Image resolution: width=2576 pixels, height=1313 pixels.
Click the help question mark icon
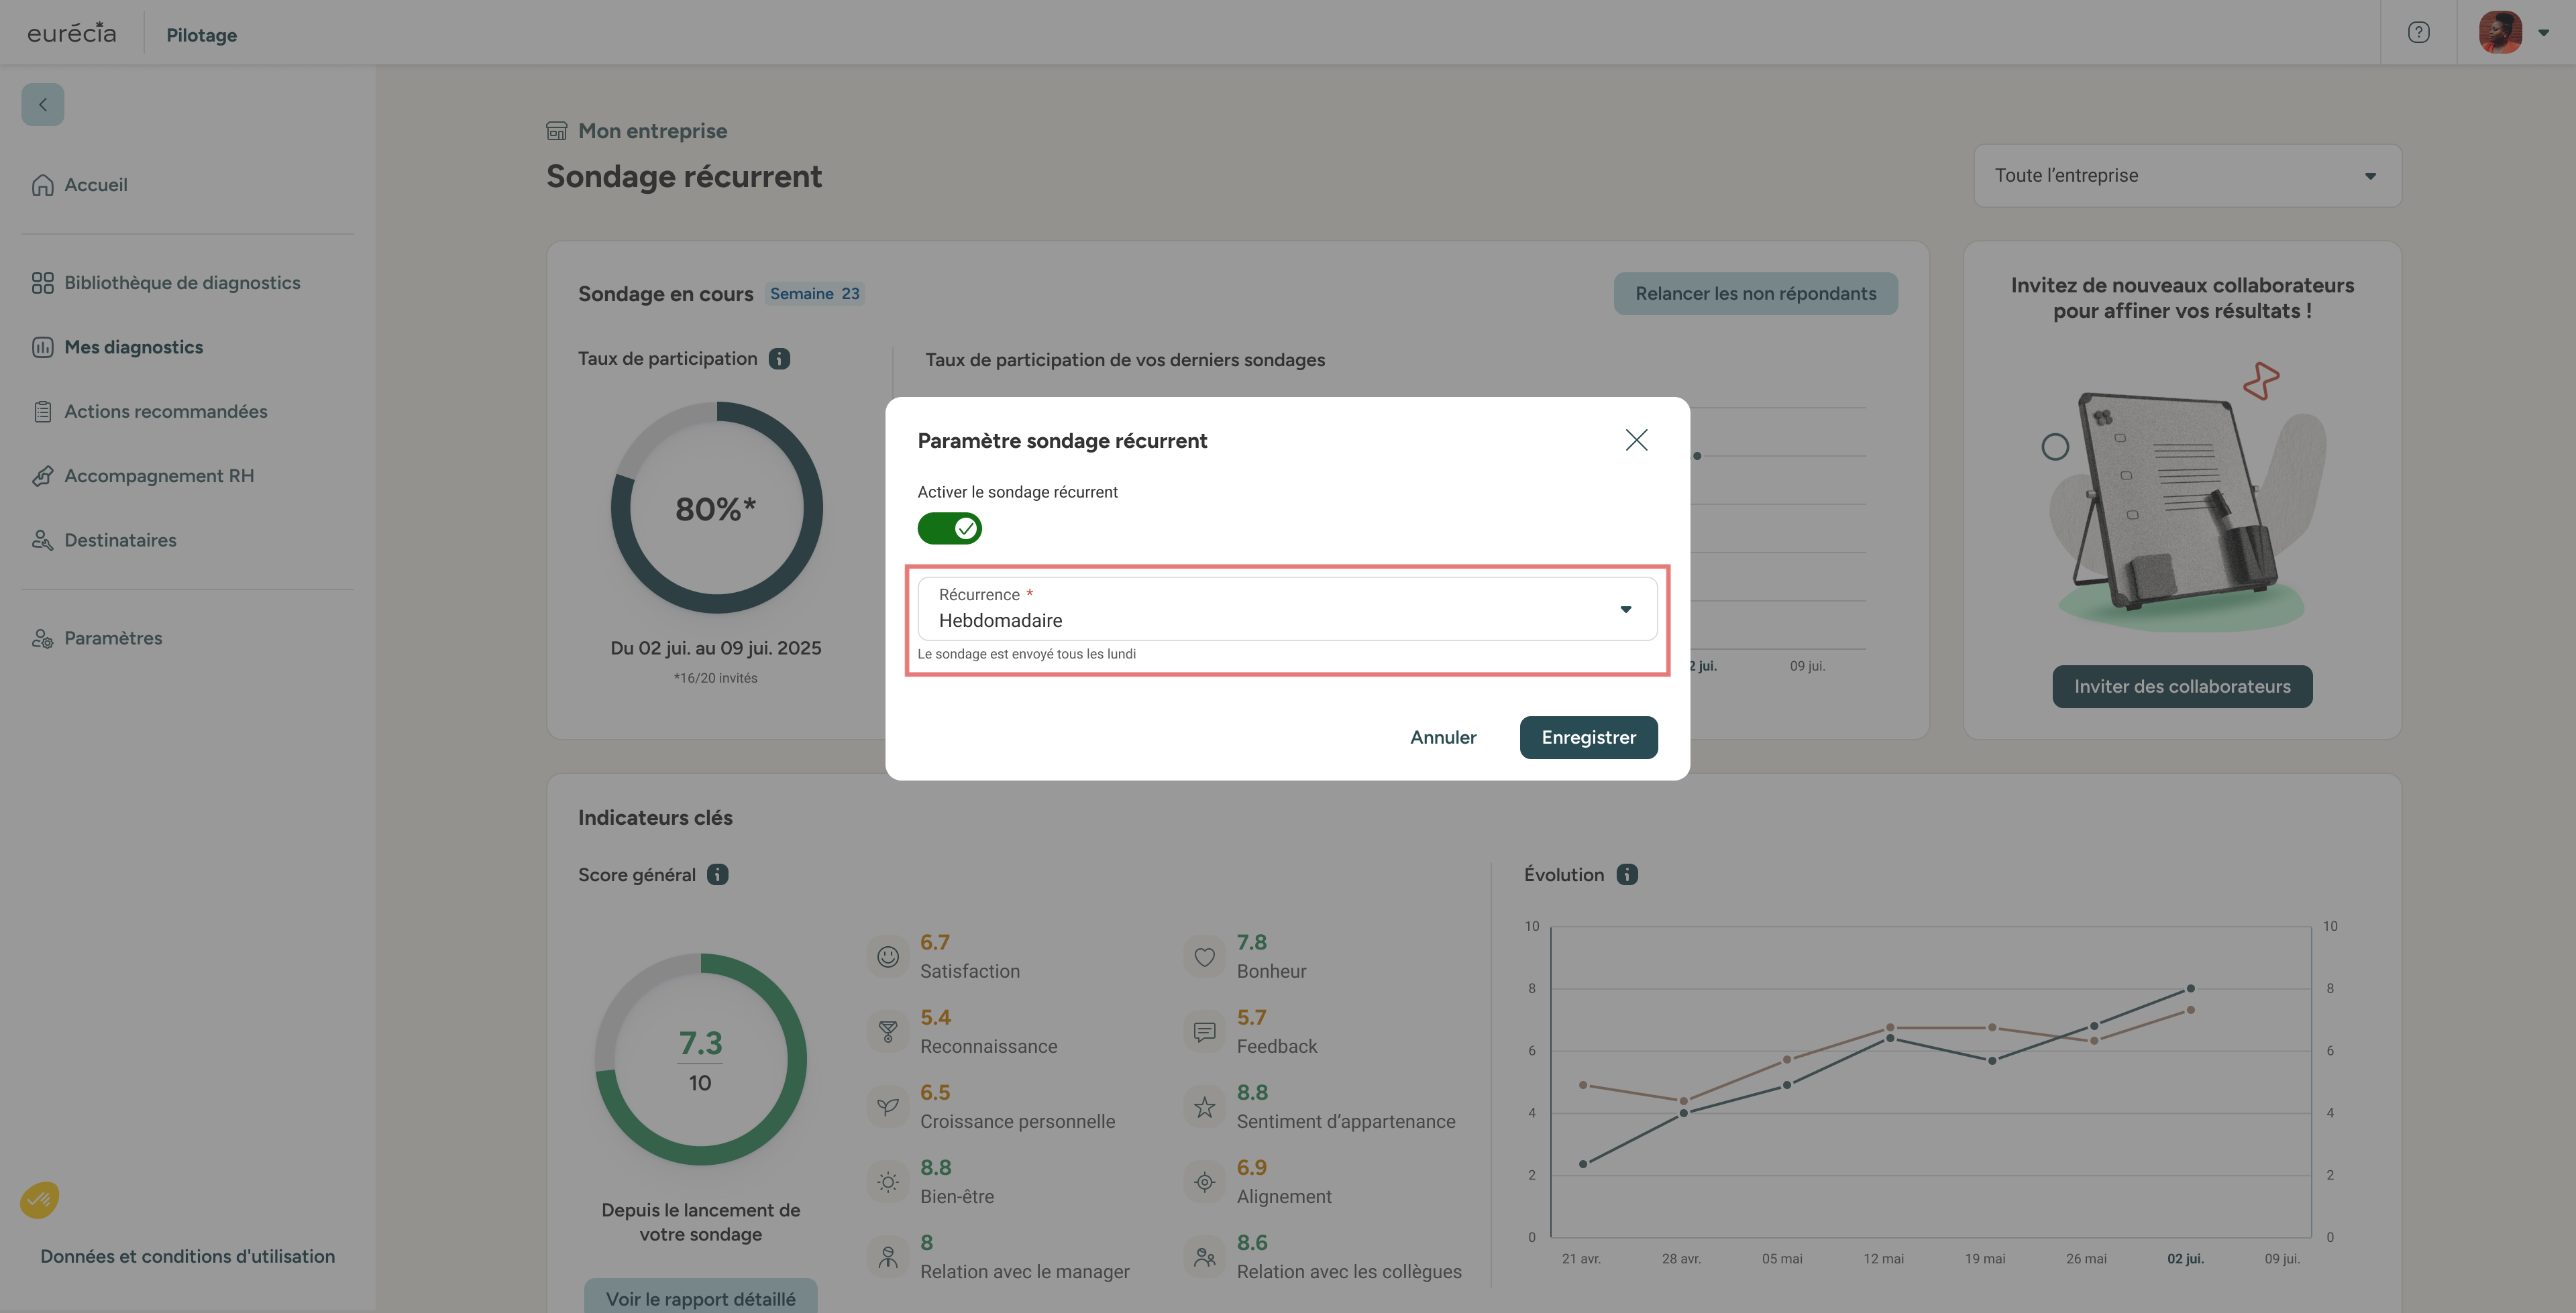click(x=2418, y=33)
